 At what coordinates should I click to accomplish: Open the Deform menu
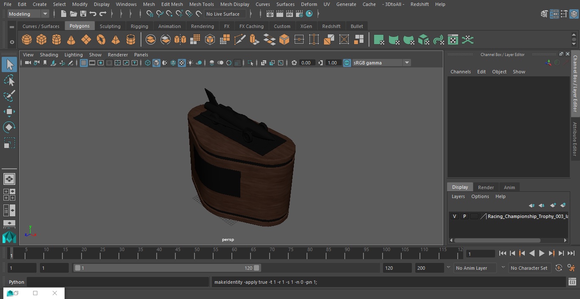(309, 4)
